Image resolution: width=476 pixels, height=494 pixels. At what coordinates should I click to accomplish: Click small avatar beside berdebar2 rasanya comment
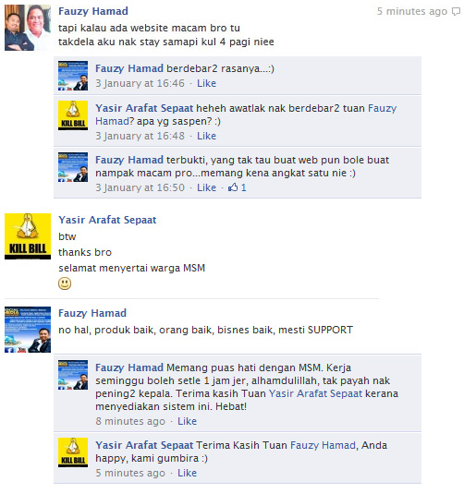click(x=73, y=76)
